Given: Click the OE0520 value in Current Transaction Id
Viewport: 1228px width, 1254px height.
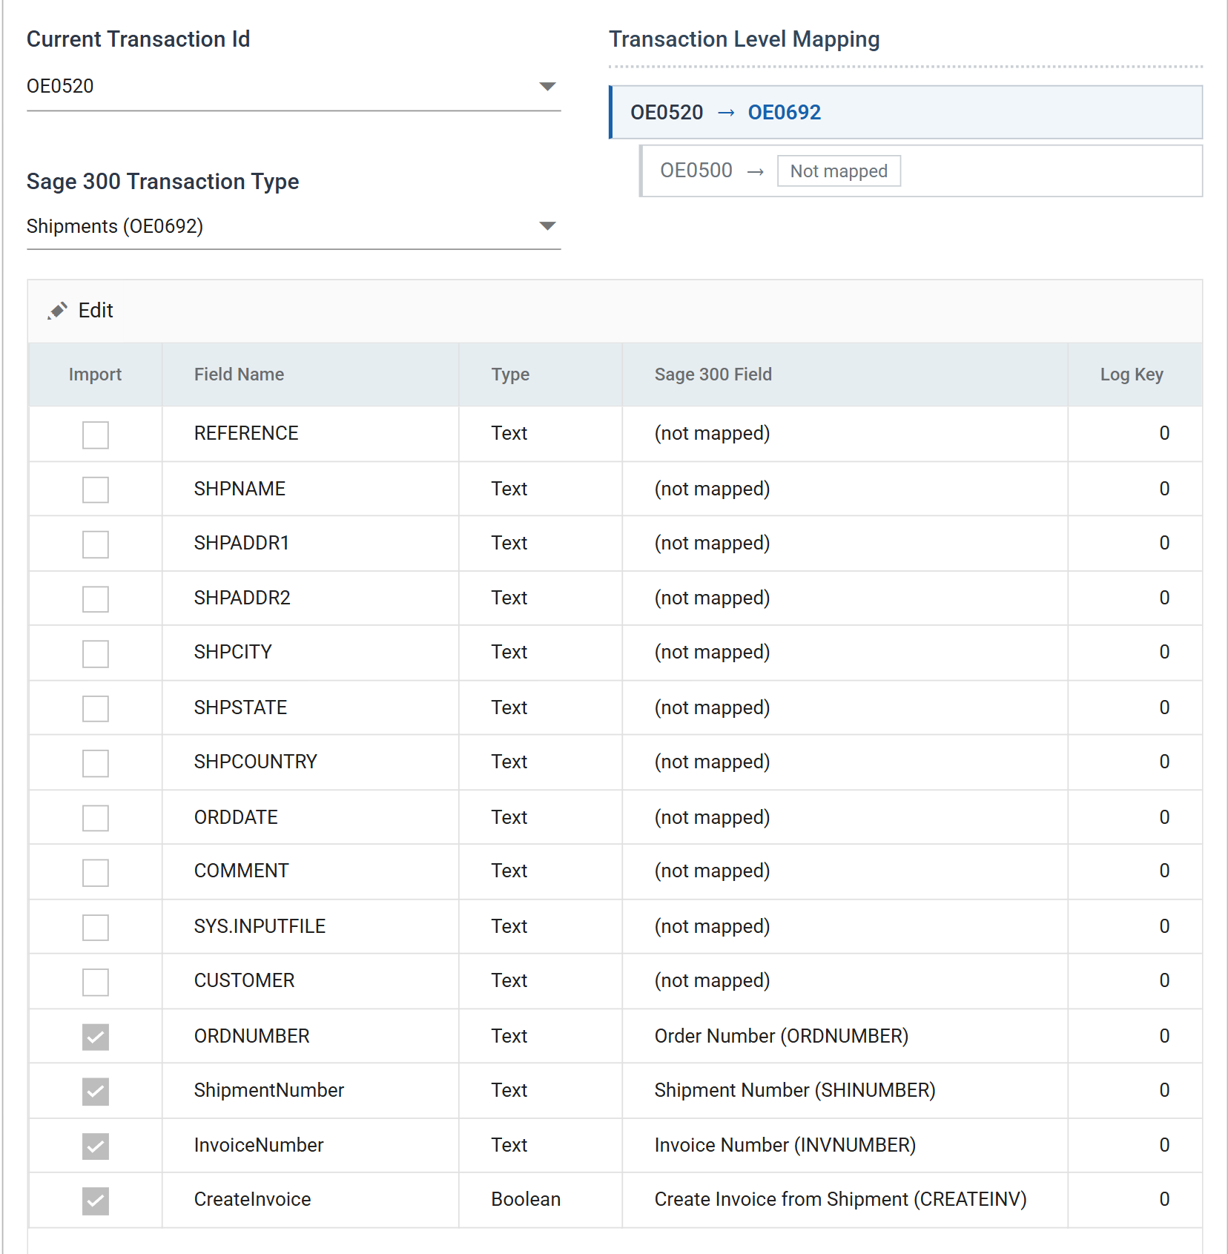Looking at the screenshot, I should click(60, 86).
